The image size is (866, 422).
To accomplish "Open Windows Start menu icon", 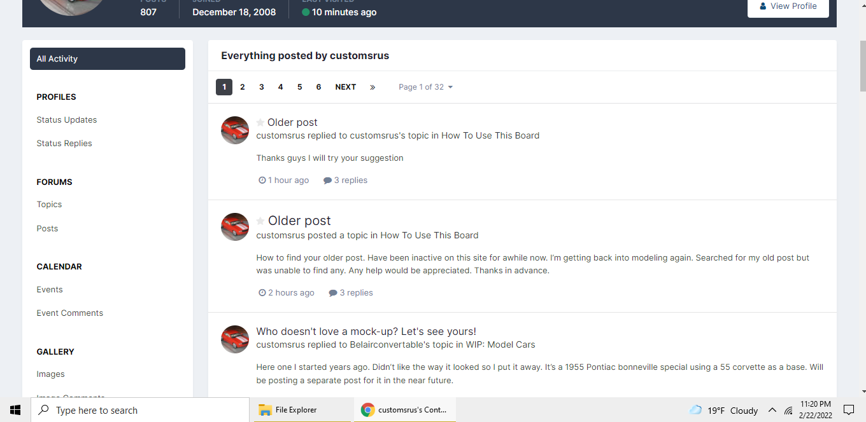I will coord(15,410).
